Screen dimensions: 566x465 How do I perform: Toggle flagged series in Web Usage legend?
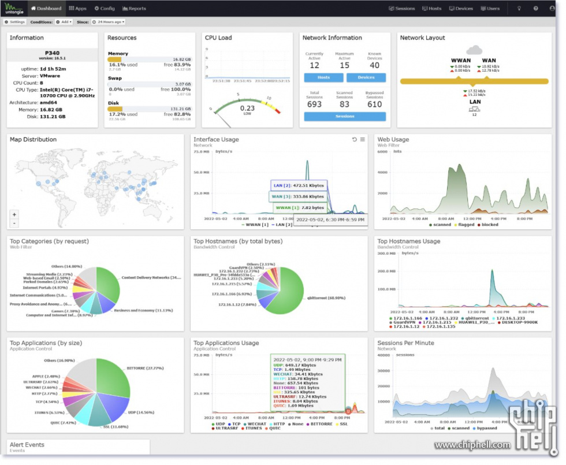click(464, 225)
